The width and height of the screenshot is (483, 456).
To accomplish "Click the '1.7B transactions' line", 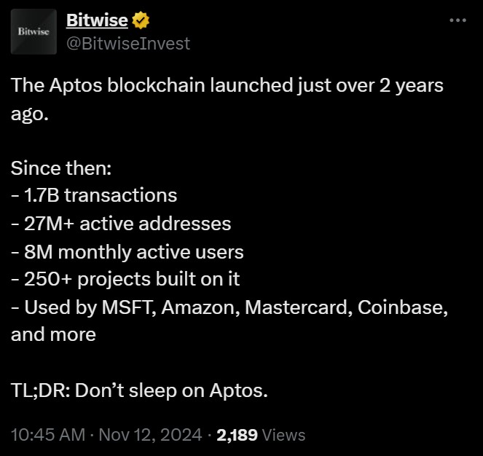I will pyautogui.click(x=94, y=195).
